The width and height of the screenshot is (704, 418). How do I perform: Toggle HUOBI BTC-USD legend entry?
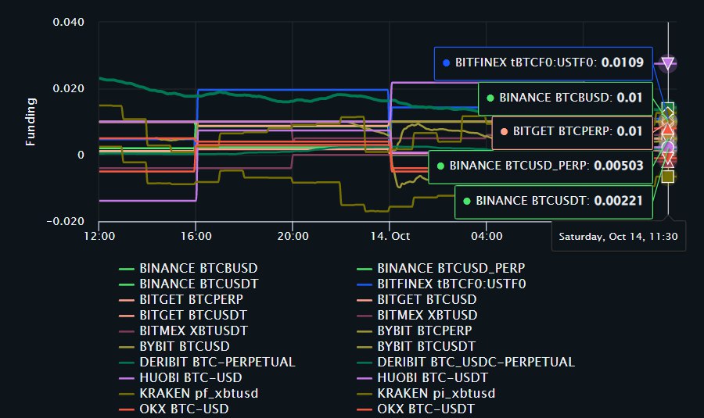pyautogui.click(x=181, y=377)
